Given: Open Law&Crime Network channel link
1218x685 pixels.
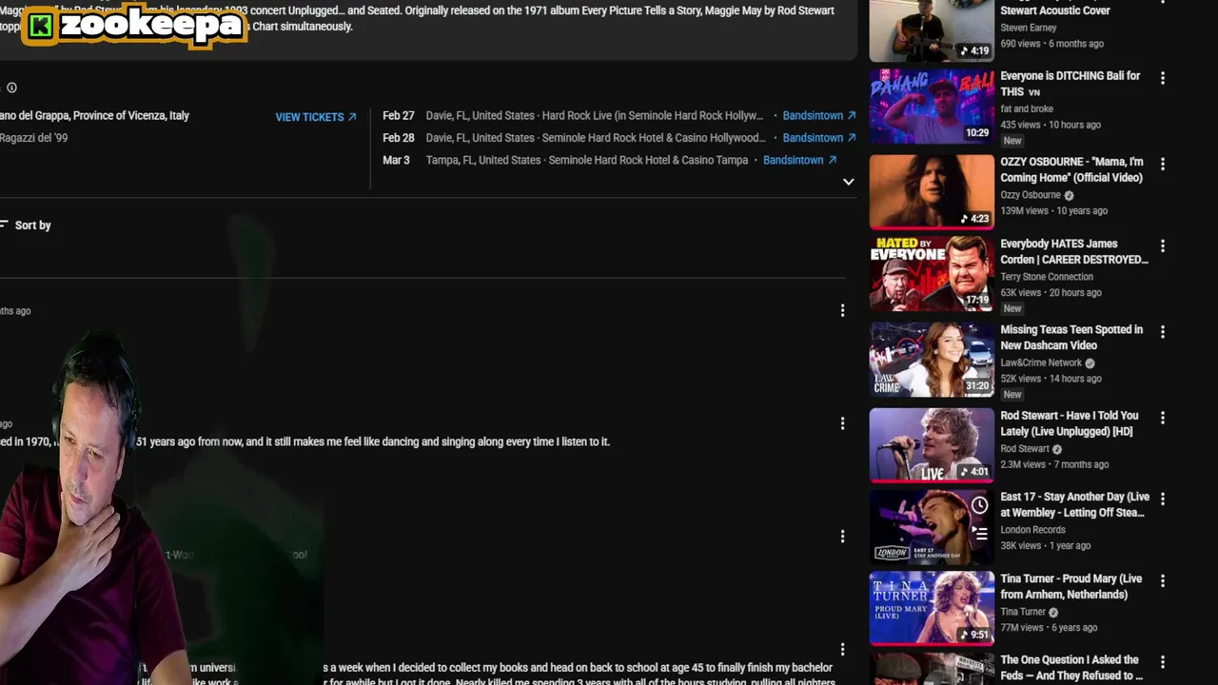Looking at the screenshot, I should coord(1041,362).
